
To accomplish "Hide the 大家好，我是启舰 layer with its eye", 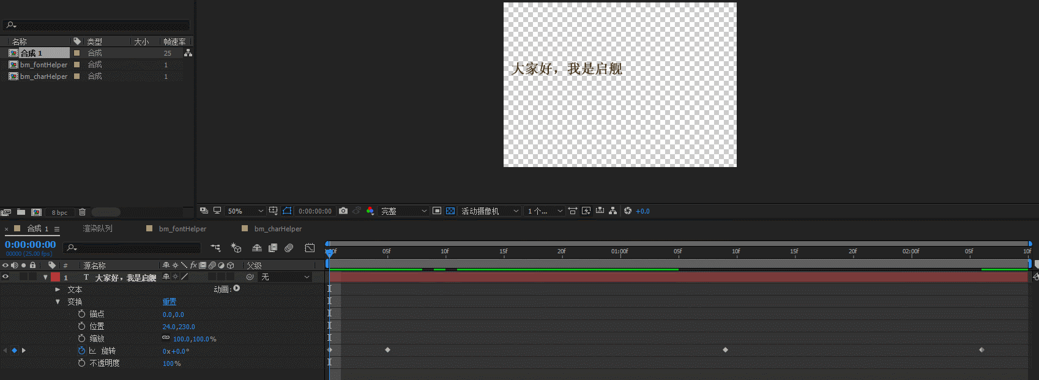I will 6,277.
